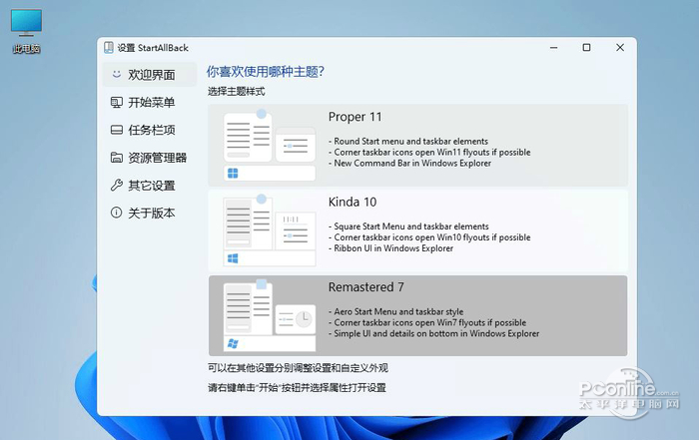699x440 pixels.
Task: Select the 其它设置 sidebar item
Action: 150,185
